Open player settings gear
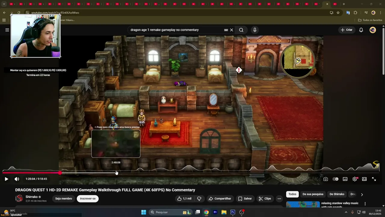This screenshot has width=385, height=217. (355, 179)
